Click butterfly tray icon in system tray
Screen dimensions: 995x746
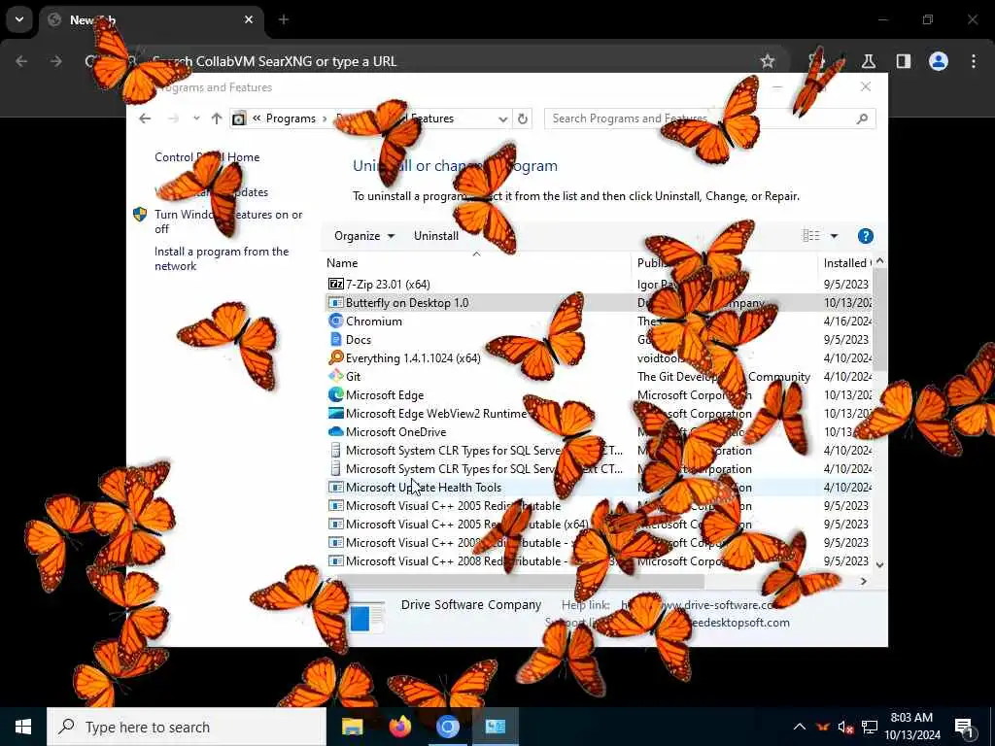[x=823, y=727]
